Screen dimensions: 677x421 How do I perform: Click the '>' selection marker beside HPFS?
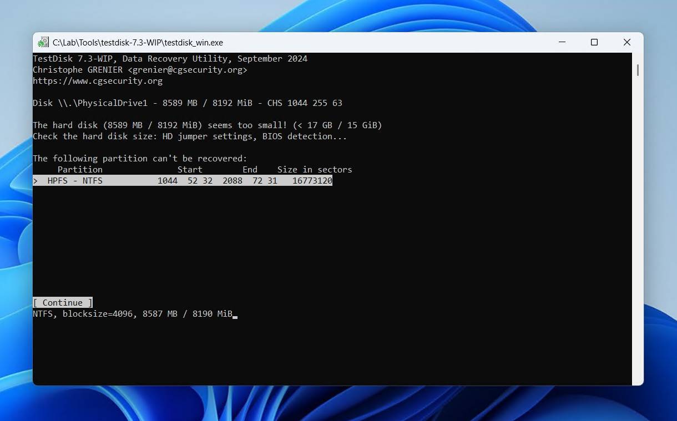click(36, 181)
